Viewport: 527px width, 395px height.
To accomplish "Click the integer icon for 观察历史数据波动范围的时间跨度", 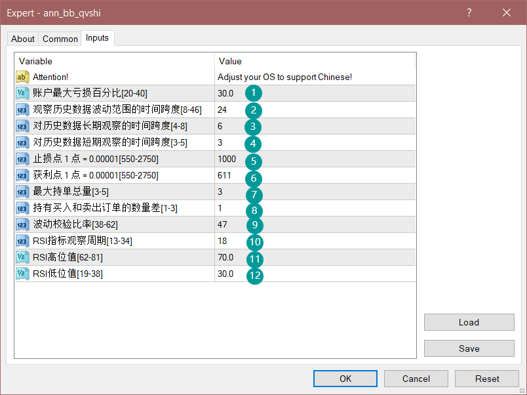I will [22, 110].
